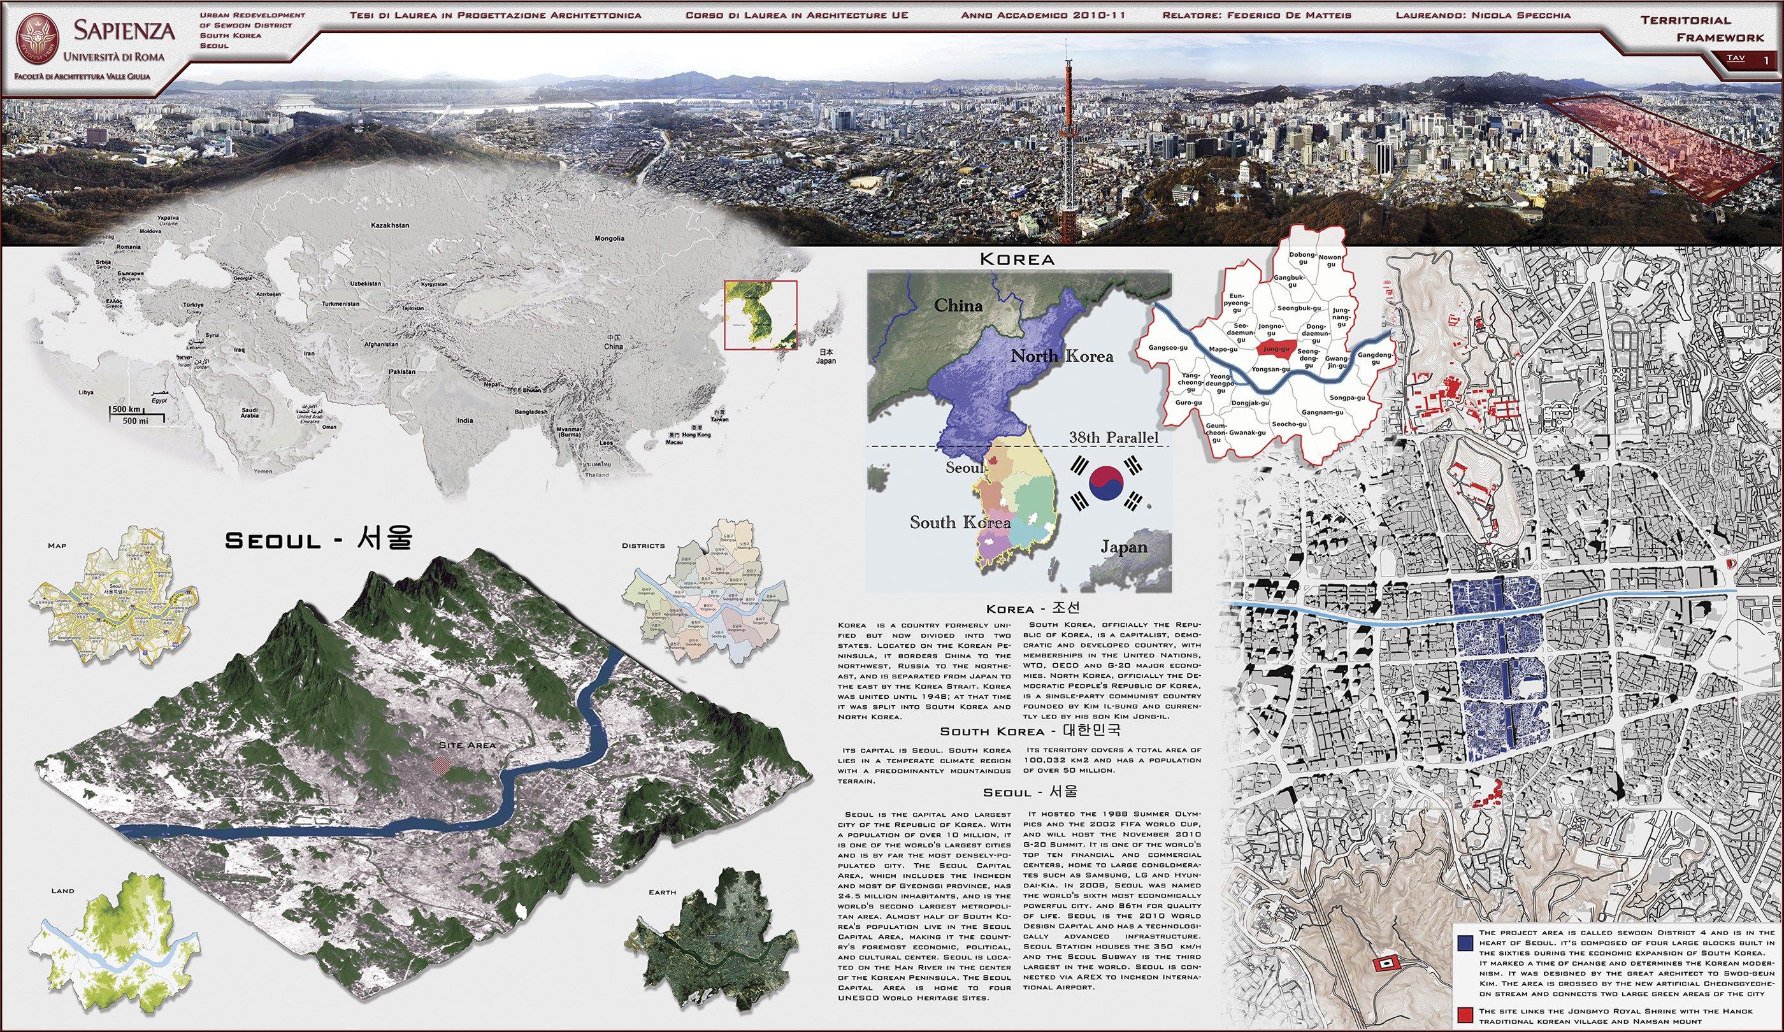Click 'Urban Redevelopment of Sewoon District' text

tap(252, 20)
